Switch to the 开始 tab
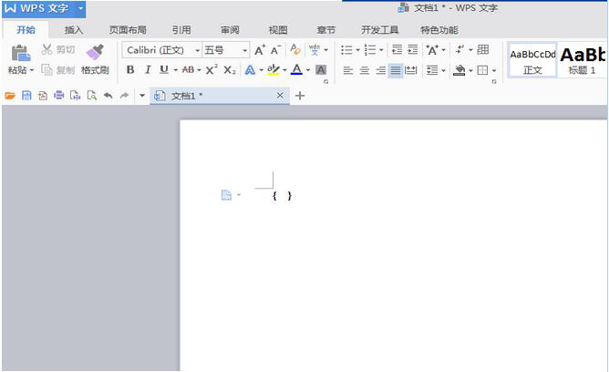Viewport: 609px width, 372px height. click(x=26, y=30)
